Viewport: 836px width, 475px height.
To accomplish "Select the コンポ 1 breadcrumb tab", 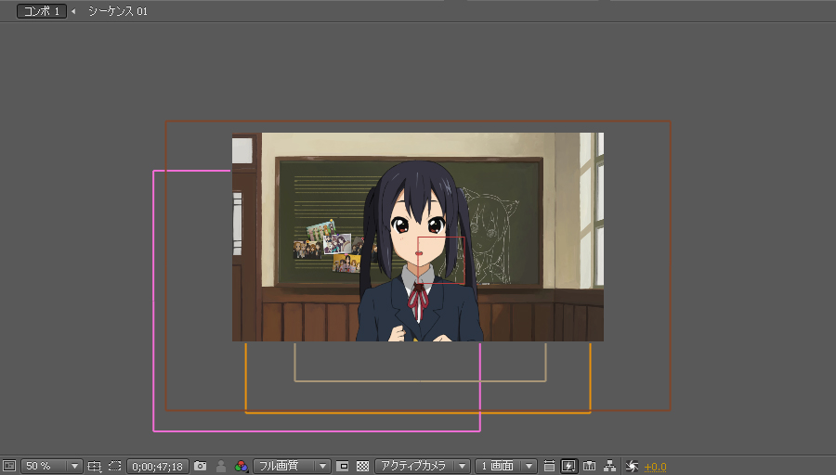I will 42,11.
